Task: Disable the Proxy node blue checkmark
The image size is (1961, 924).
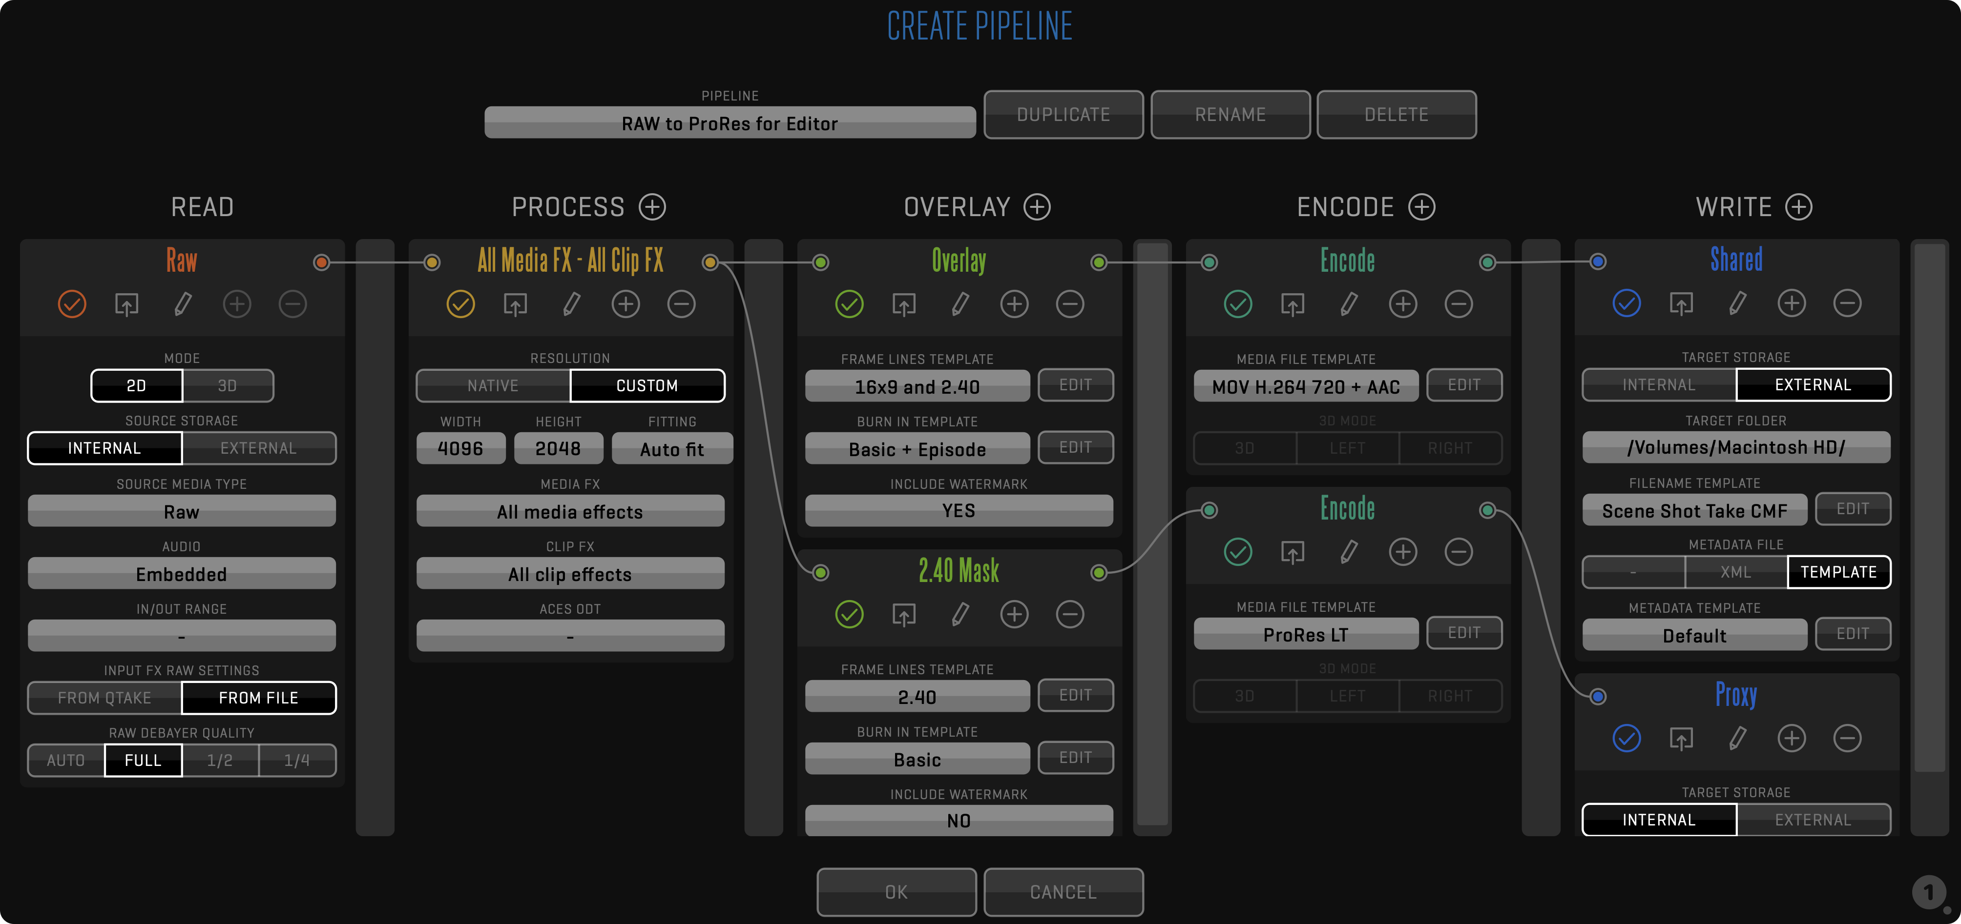Action: [1626, 739]
